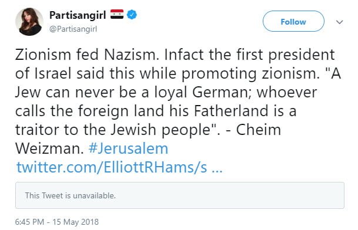Screen dimensions: 358x230
Task: Click the unavailable quoted tweet box
Action: [180, 195]
